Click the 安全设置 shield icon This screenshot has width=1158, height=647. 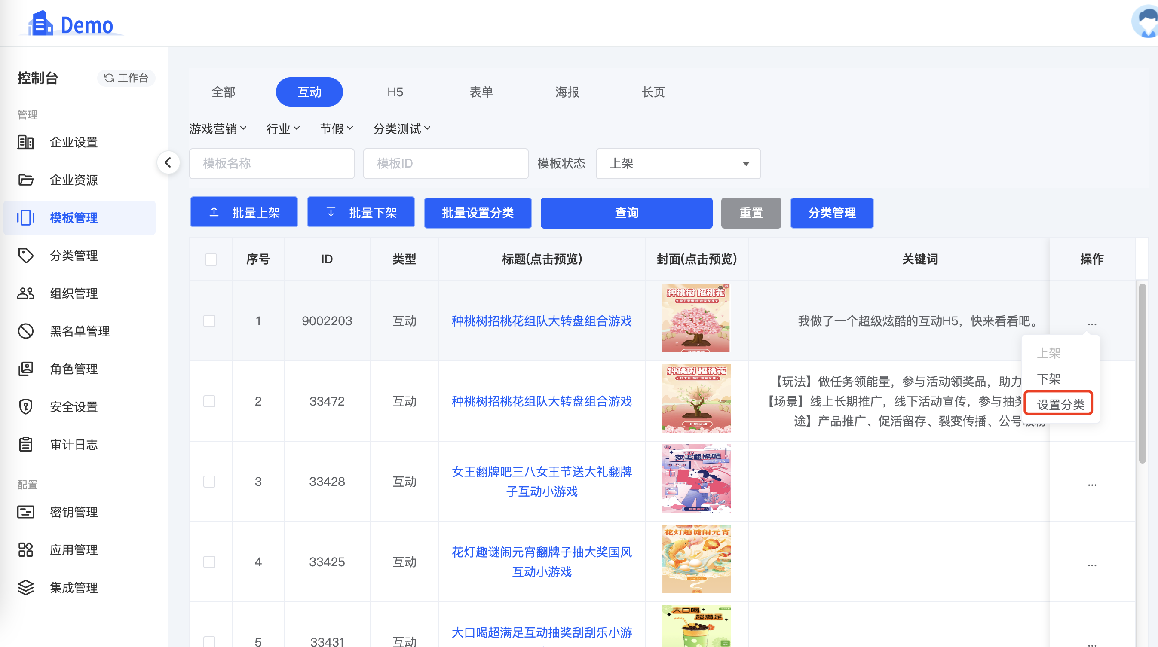click(26, 406)
